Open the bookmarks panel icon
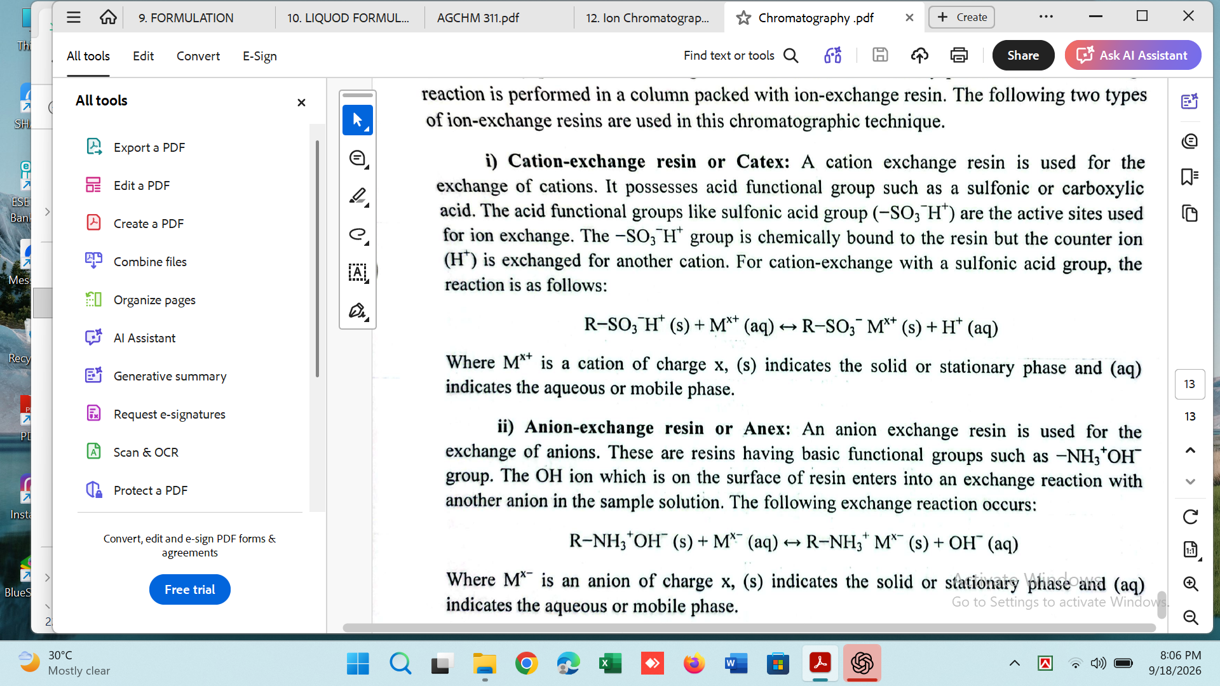Image resolution: width=1220 pixels, height=686 pixels. [1189, 177]
